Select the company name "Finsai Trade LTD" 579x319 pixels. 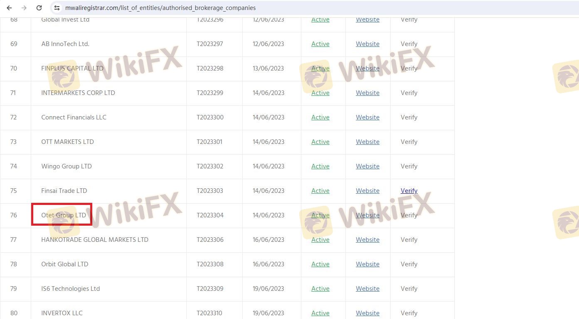(64, 191)
